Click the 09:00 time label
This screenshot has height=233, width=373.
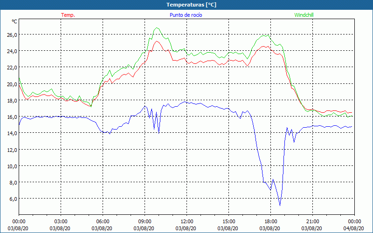pyautogui.click(x=145, y=222)
